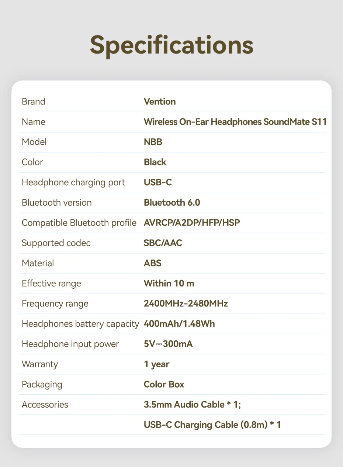Select the 1 year warranty value
Viewport: 343px width, 467px height.
(x=157, y=364)
